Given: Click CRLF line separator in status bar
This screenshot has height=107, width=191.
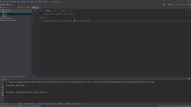Looking at the screenshot, I should [164, 106].
